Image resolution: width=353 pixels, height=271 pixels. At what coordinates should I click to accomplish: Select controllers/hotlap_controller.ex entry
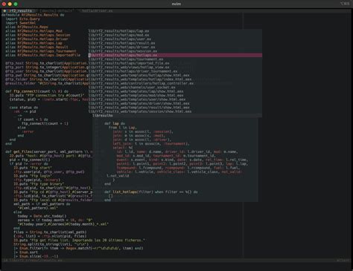click(x=141, y=83)
